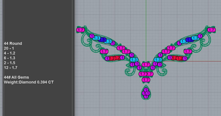Viewport: 221px width, 116px height.
Task: Pick the purple 1 tag just above the left lower 1.3
Action: [x=132, y=55]
